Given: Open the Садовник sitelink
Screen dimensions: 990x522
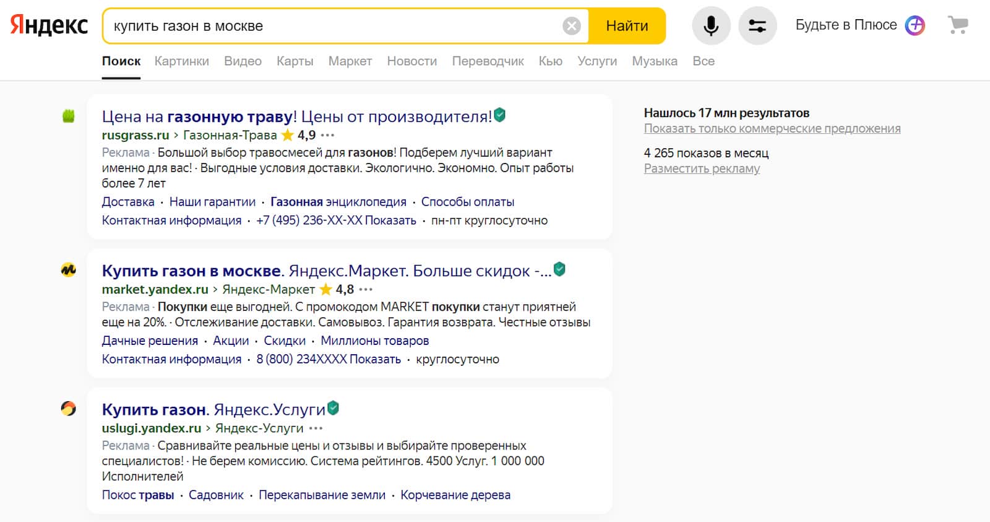Looking at the screenshot, I should coord(216,495).
